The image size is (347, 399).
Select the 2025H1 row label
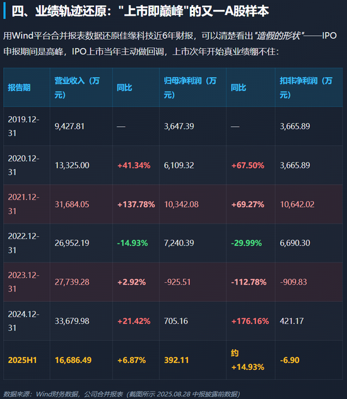(x=22, y=360)
